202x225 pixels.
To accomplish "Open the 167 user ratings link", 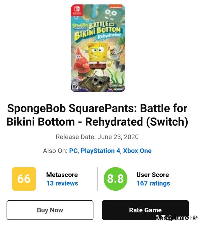I will pyautogui.click(x=153, y=183).
